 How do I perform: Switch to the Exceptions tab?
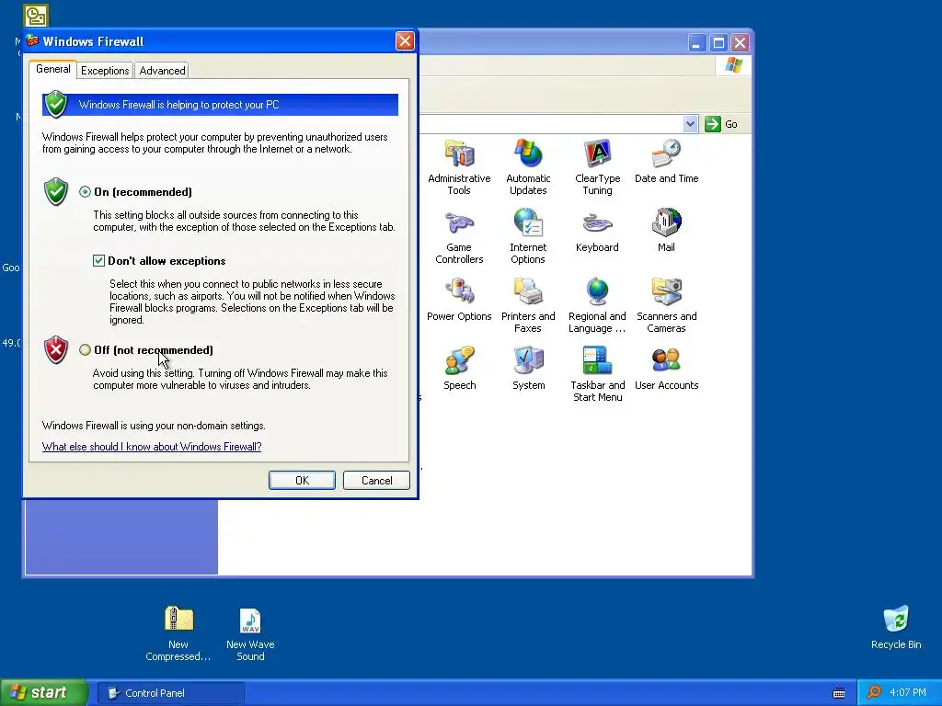105,70
